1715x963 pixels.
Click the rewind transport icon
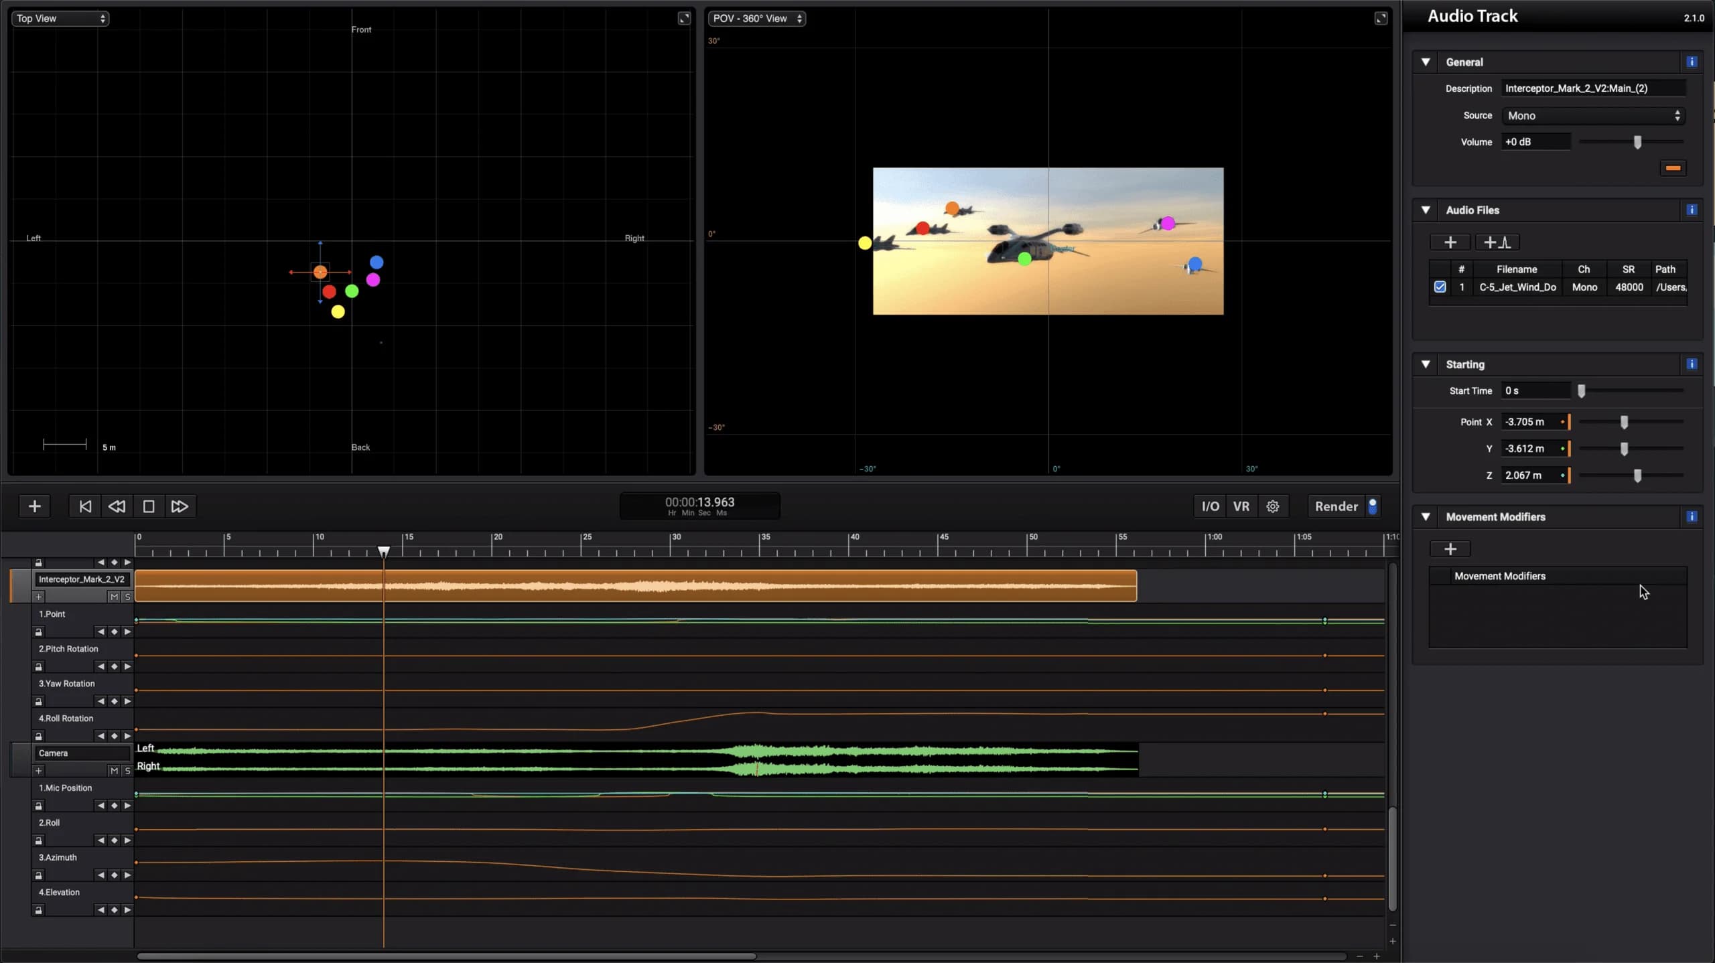click(116, 506)
